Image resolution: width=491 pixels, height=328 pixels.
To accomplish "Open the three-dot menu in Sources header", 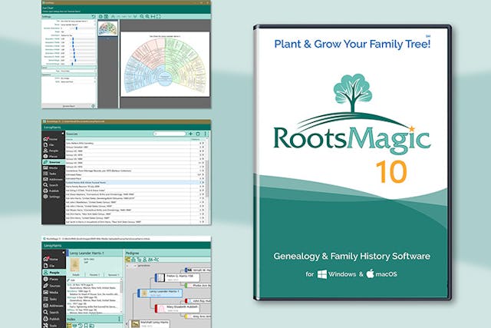I will pos(206,134).
